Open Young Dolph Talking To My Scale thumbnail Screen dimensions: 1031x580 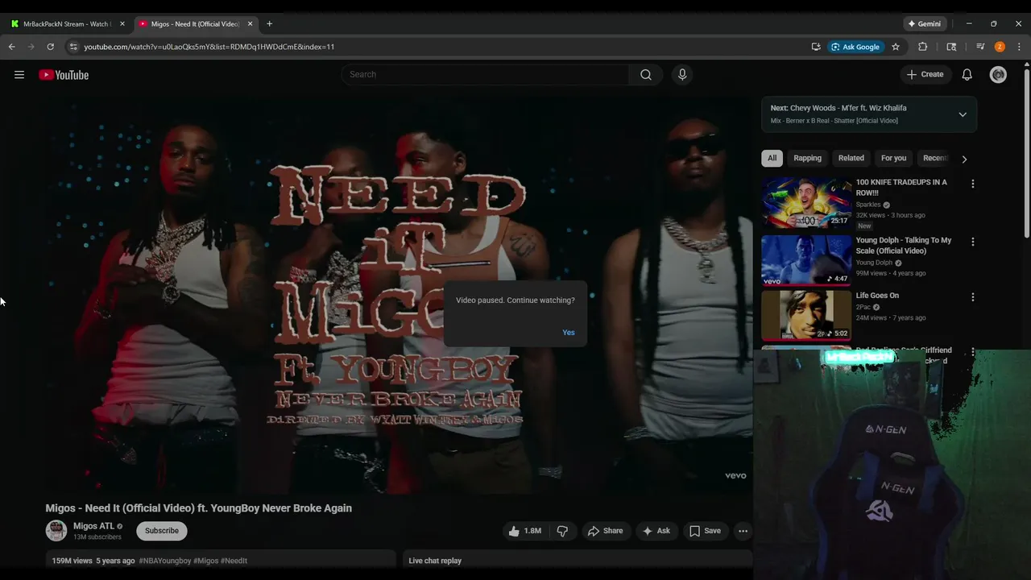point(806,260)
